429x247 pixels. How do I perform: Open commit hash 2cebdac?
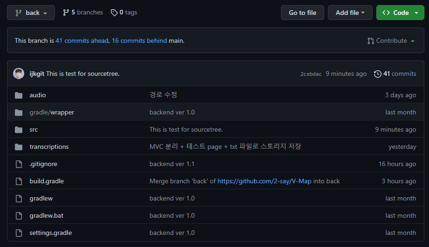(311, 74)
